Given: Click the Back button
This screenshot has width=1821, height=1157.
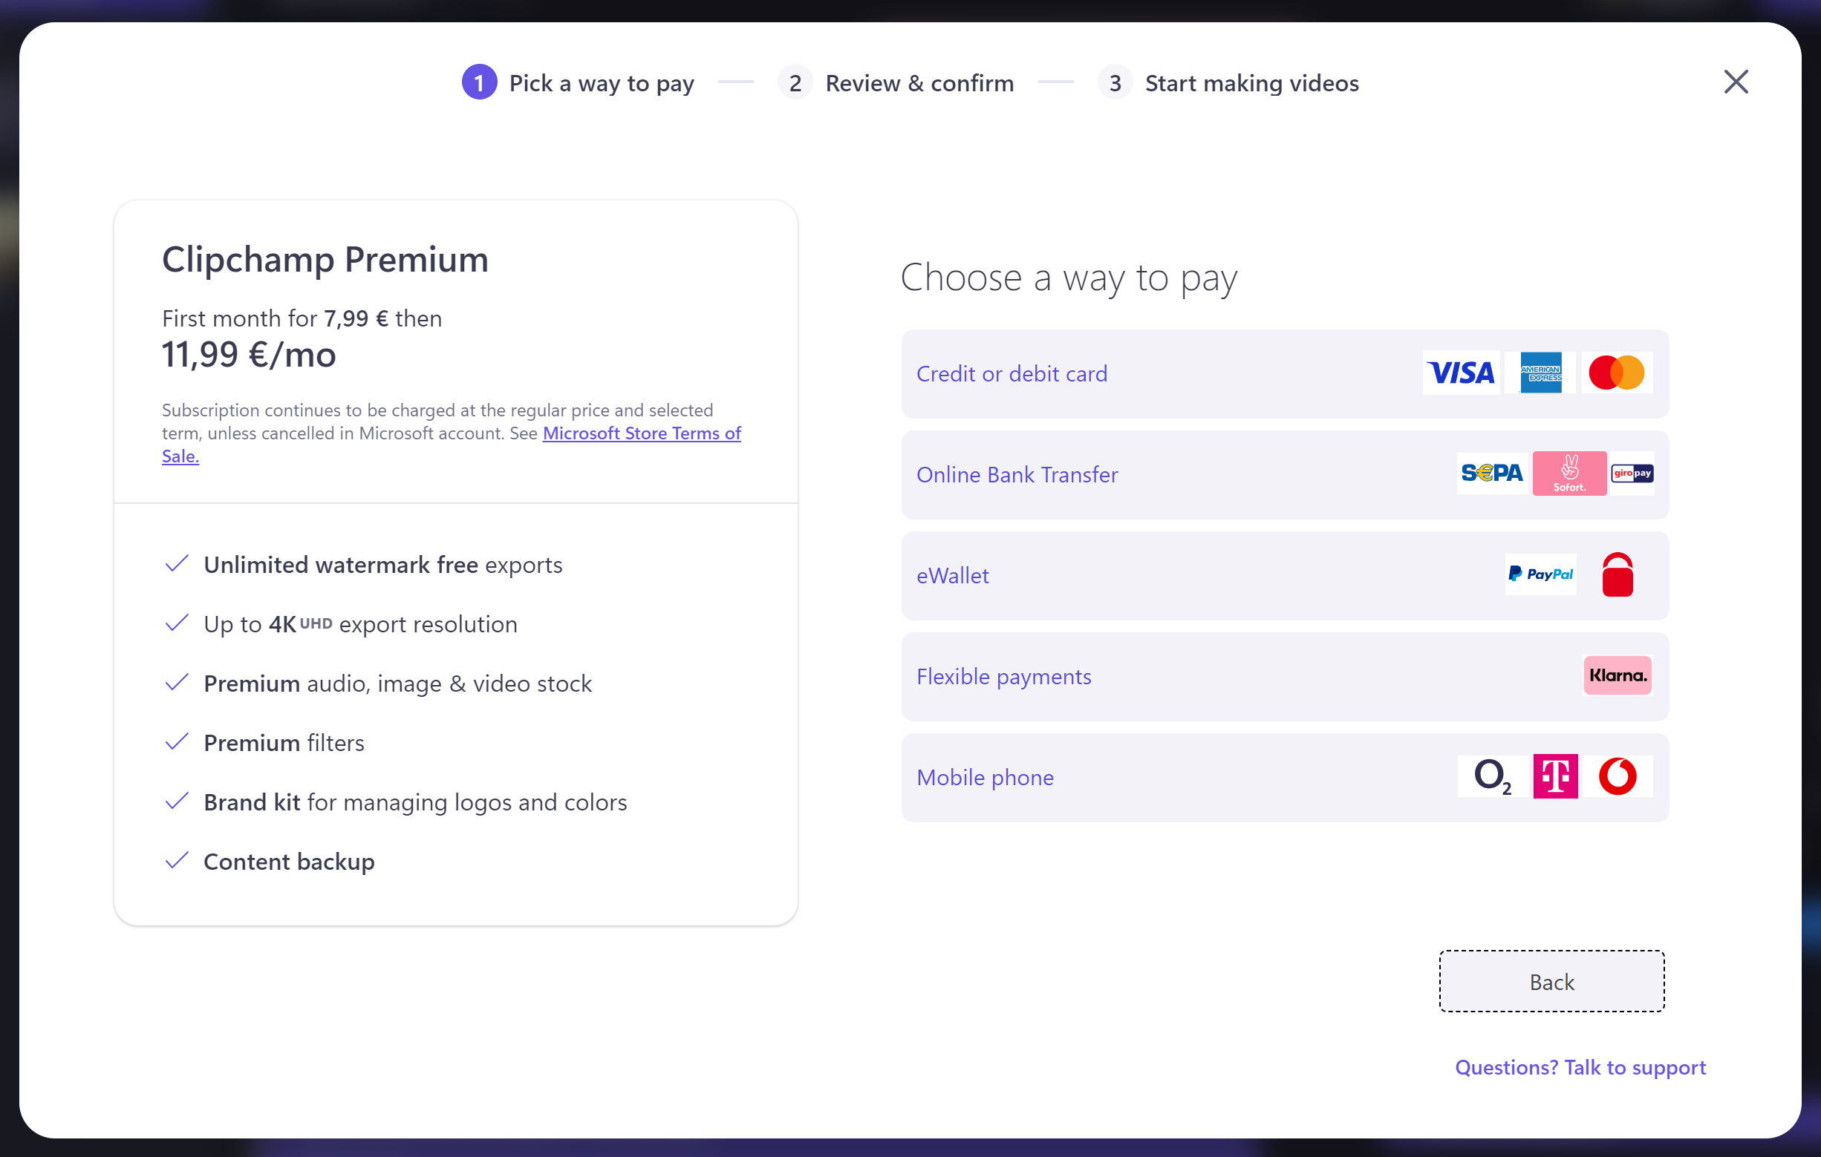Looking at the screenshot, I should tap(1551, 982).
